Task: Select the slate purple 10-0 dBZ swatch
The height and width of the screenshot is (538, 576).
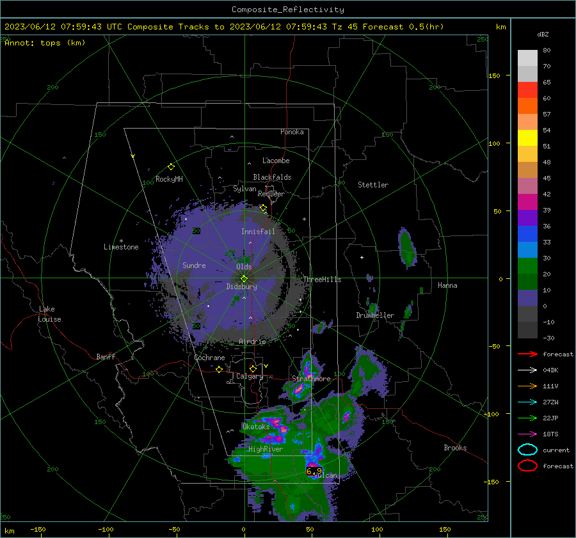Action: tap(527, 298)
